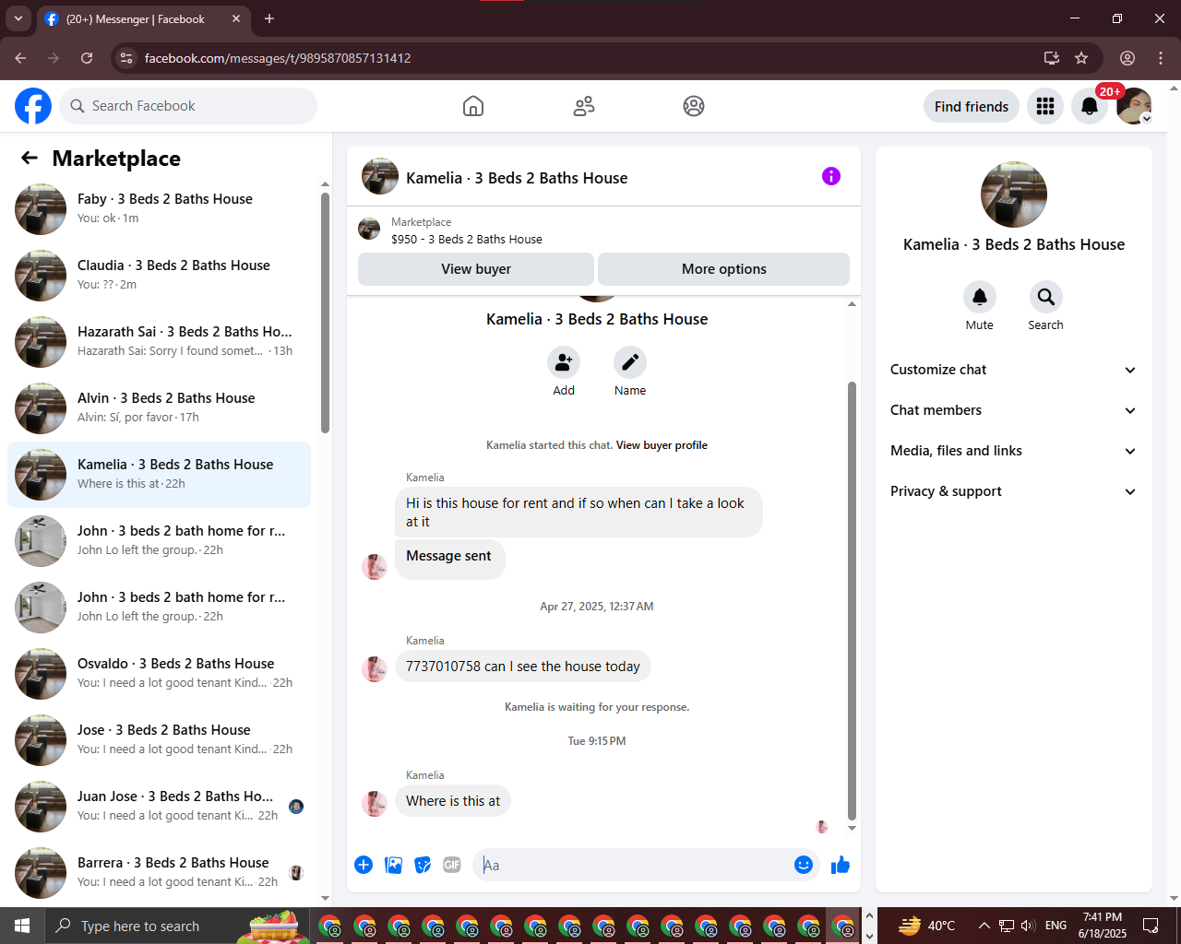Click the back arrow beside Marketplace
The image size is (1181, 944).
click(x=30, y=159)
